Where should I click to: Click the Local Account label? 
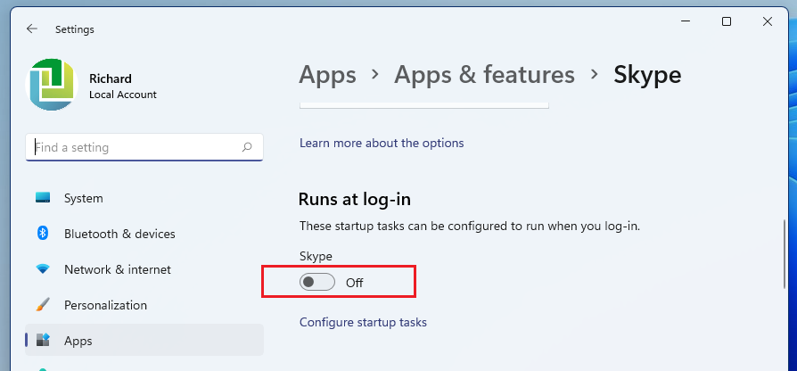pyautogui.click(x=123, y=95)
